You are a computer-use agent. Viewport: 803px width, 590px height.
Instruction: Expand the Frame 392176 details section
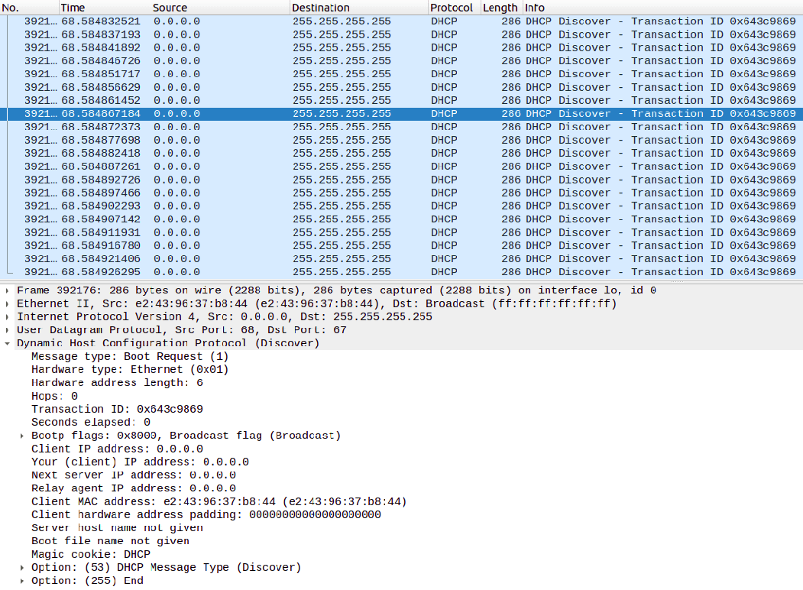coord(8,290)
